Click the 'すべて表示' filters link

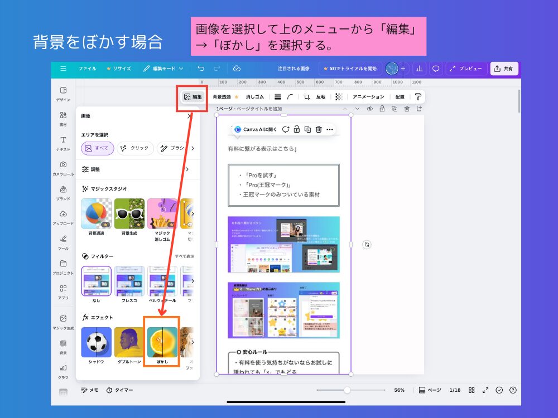coord(184,256)
